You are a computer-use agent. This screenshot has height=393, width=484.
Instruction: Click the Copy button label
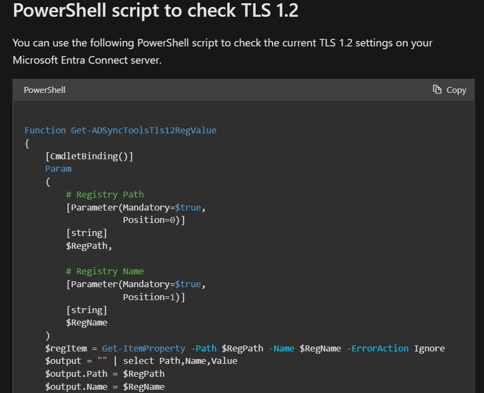point(456,90)
